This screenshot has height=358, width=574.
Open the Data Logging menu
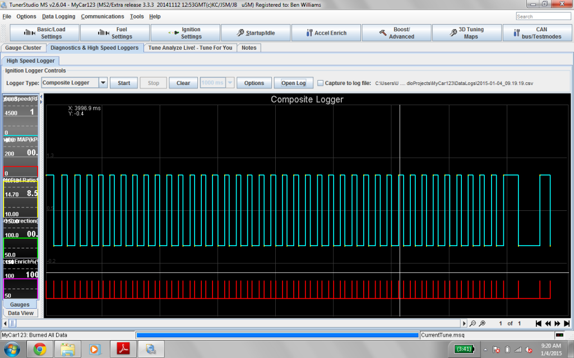(x=58, y=16)
